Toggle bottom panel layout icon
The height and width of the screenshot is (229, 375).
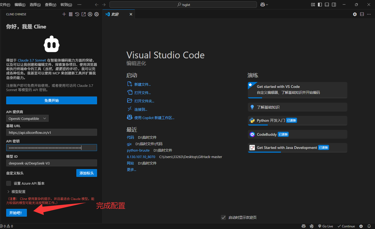(x=327, y=5)
